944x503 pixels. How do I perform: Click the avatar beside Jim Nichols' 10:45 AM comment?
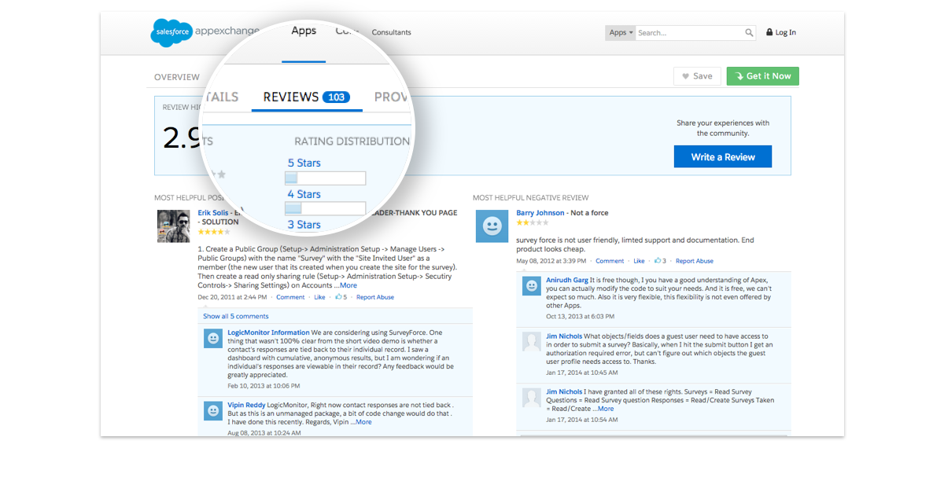[532, 341]
